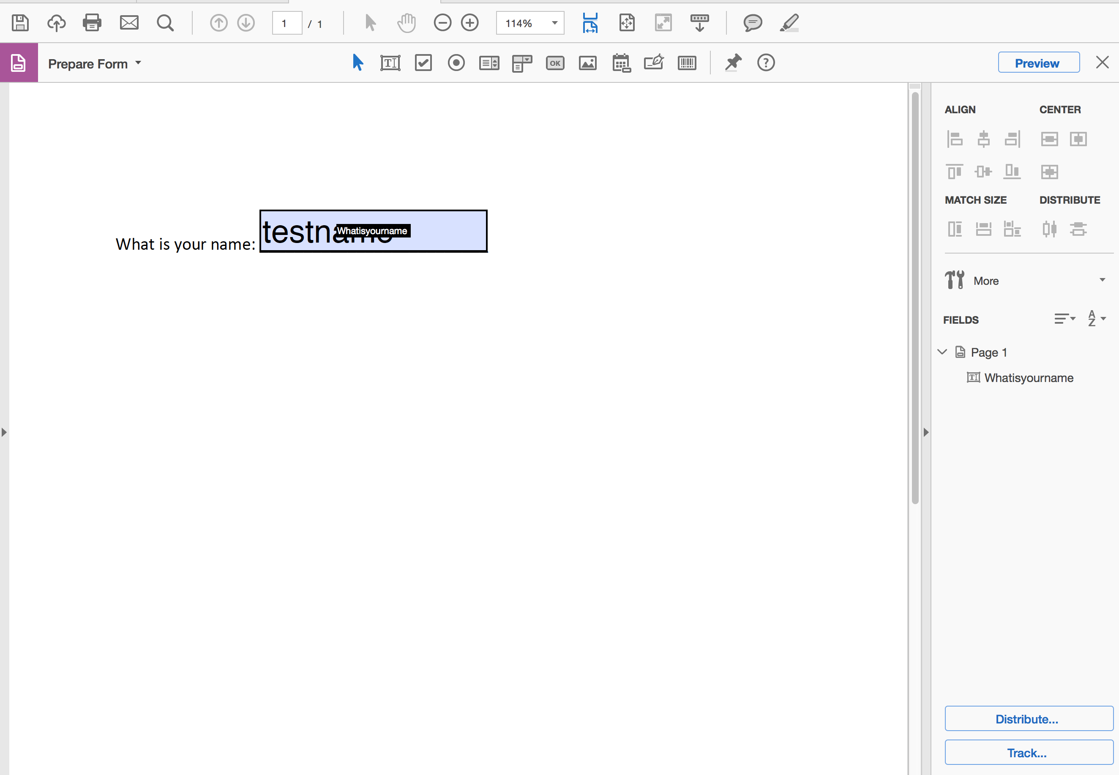
Task: Click the Add Image Field icon
Action: [587, 63]
